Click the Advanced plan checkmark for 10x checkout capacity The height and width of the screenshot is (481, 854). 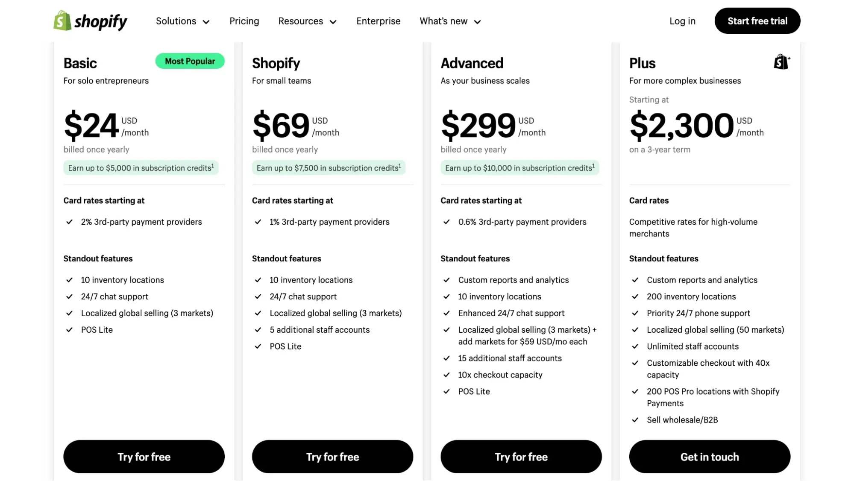click(445, 375)
